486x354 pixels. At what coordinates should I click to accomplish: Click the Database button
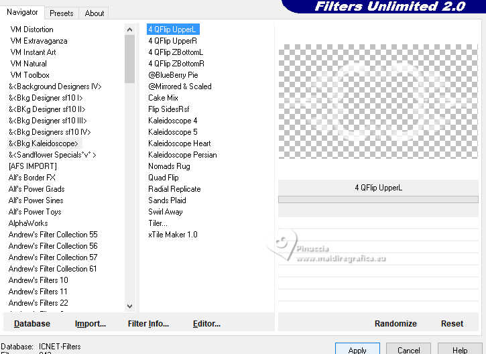[x=32, y=324]
